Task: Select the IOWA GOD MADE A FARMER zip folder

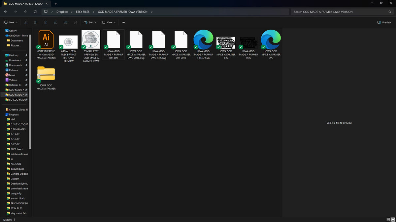Action: [x=46, y=78]
